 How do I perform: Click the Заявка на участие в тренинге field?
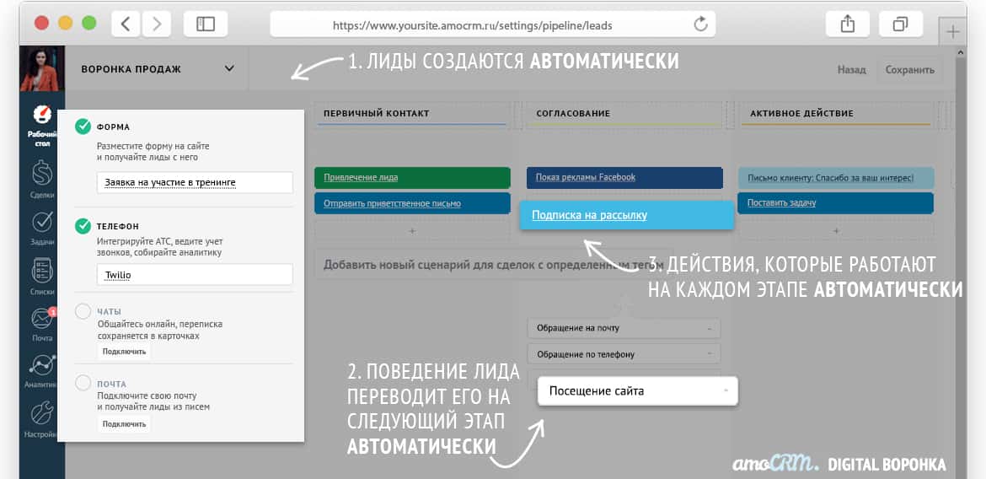pyautogui.click(x=195, y=182)
